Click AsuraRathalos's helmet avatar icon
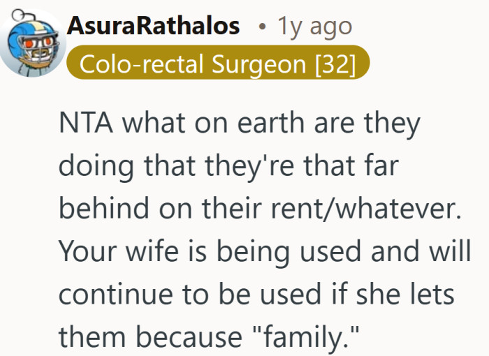The image size is (489, 356). coord(31,44)
